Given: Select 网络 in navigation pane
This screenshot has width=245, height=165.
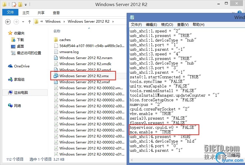Looking at the screenshot, I should coord(17,106).
